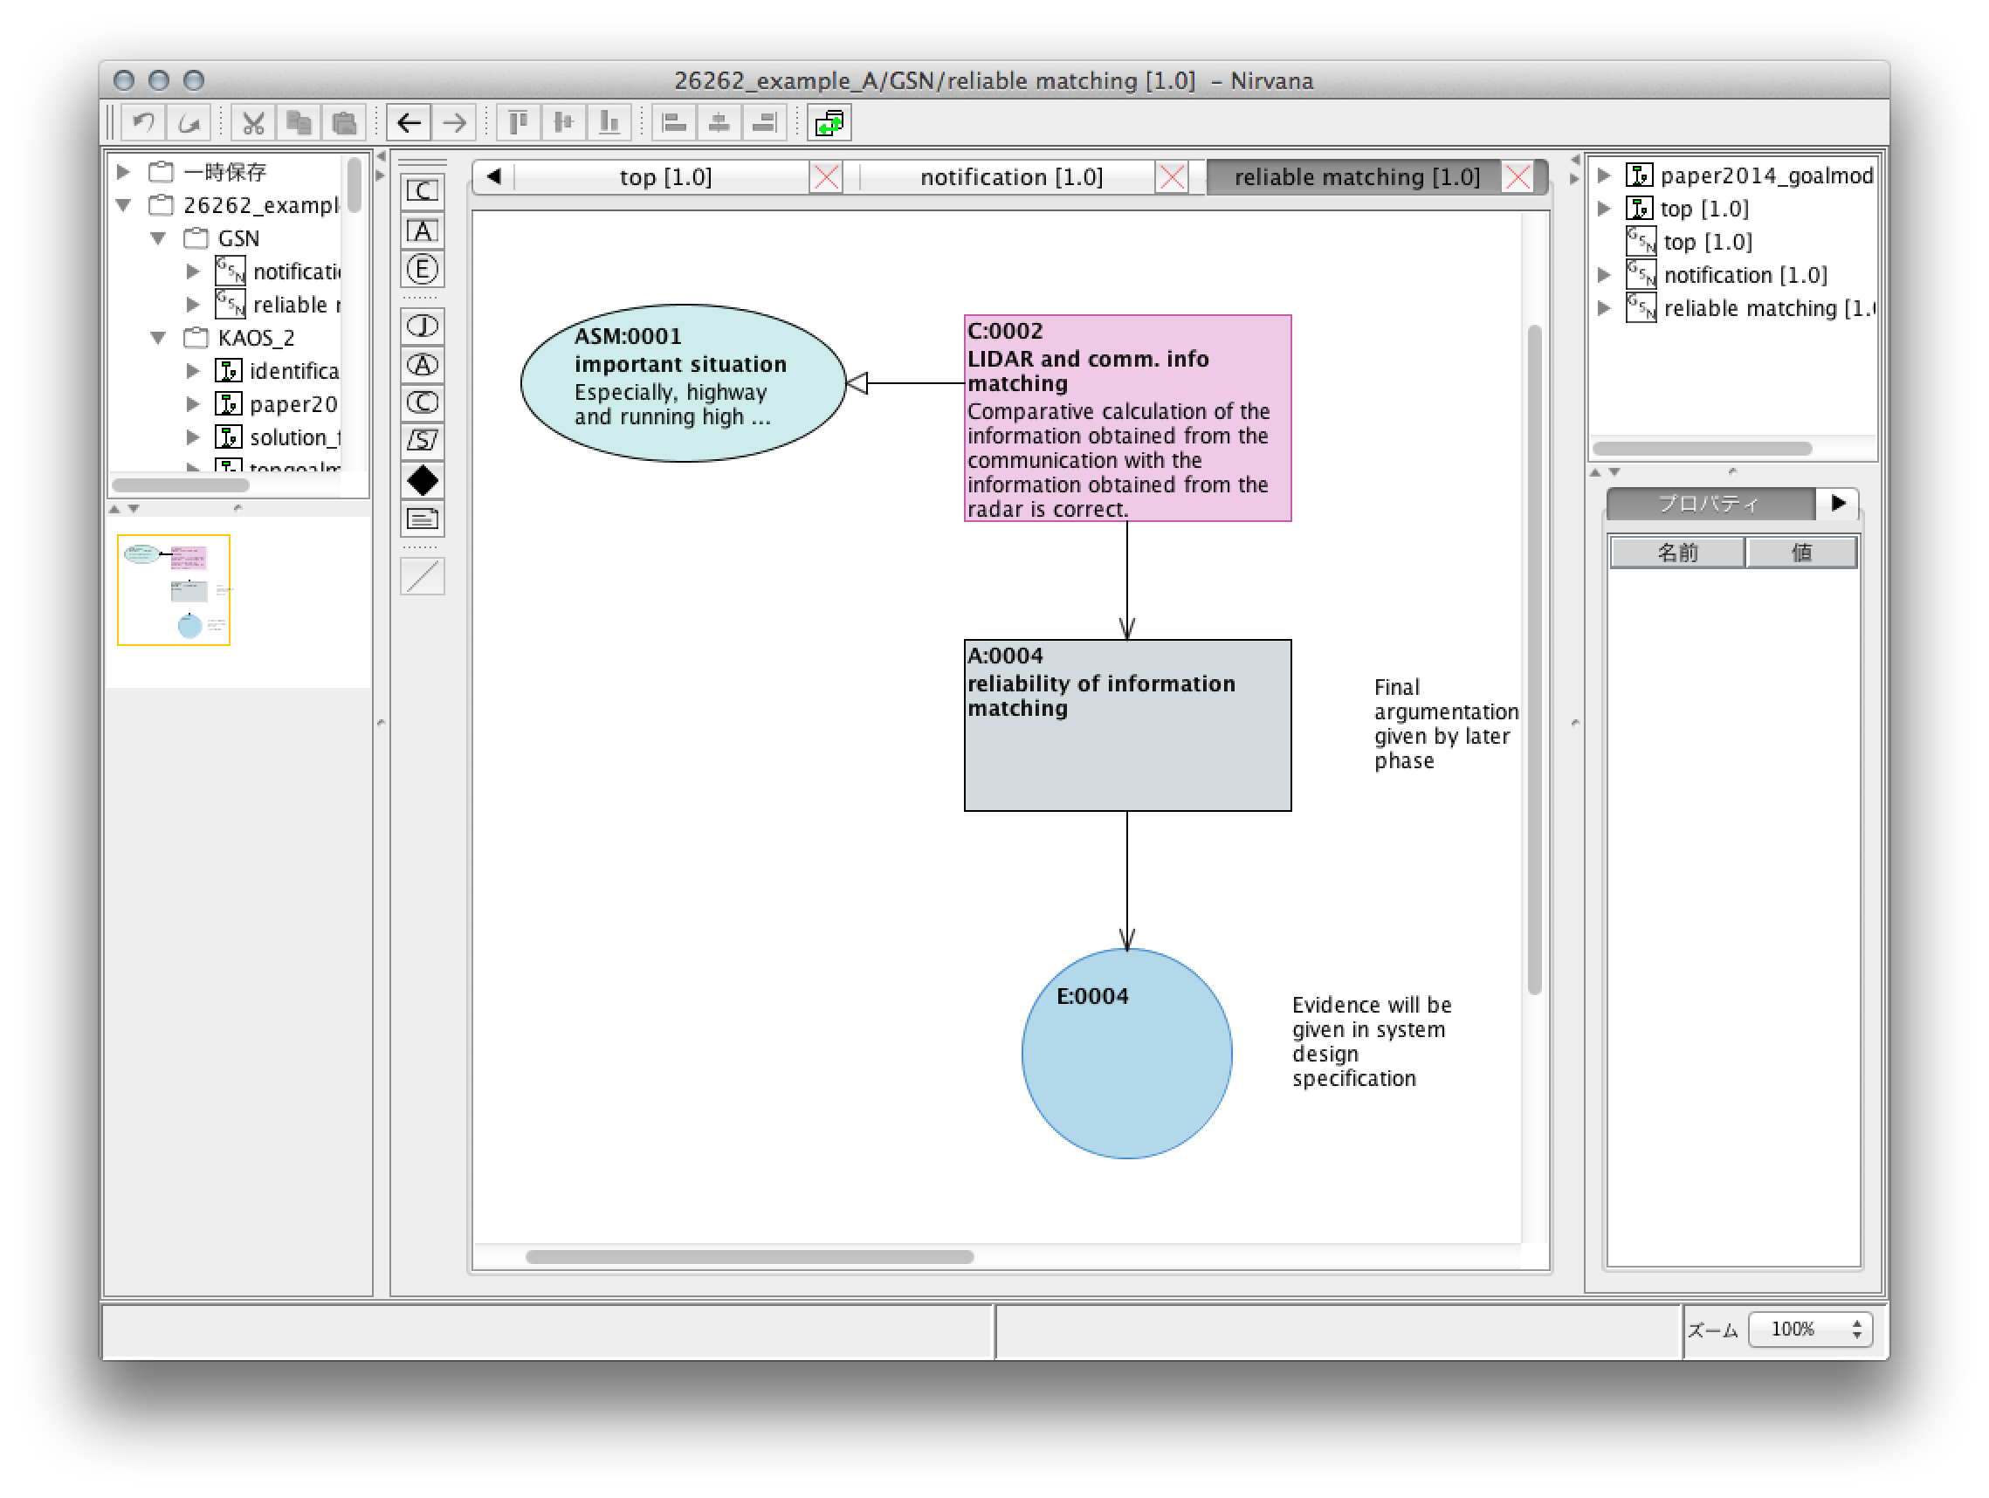Select the reliable item under GSN
Image resolution: width=1989 pixels, height=1498 pixels.
(x=278, y=304)
